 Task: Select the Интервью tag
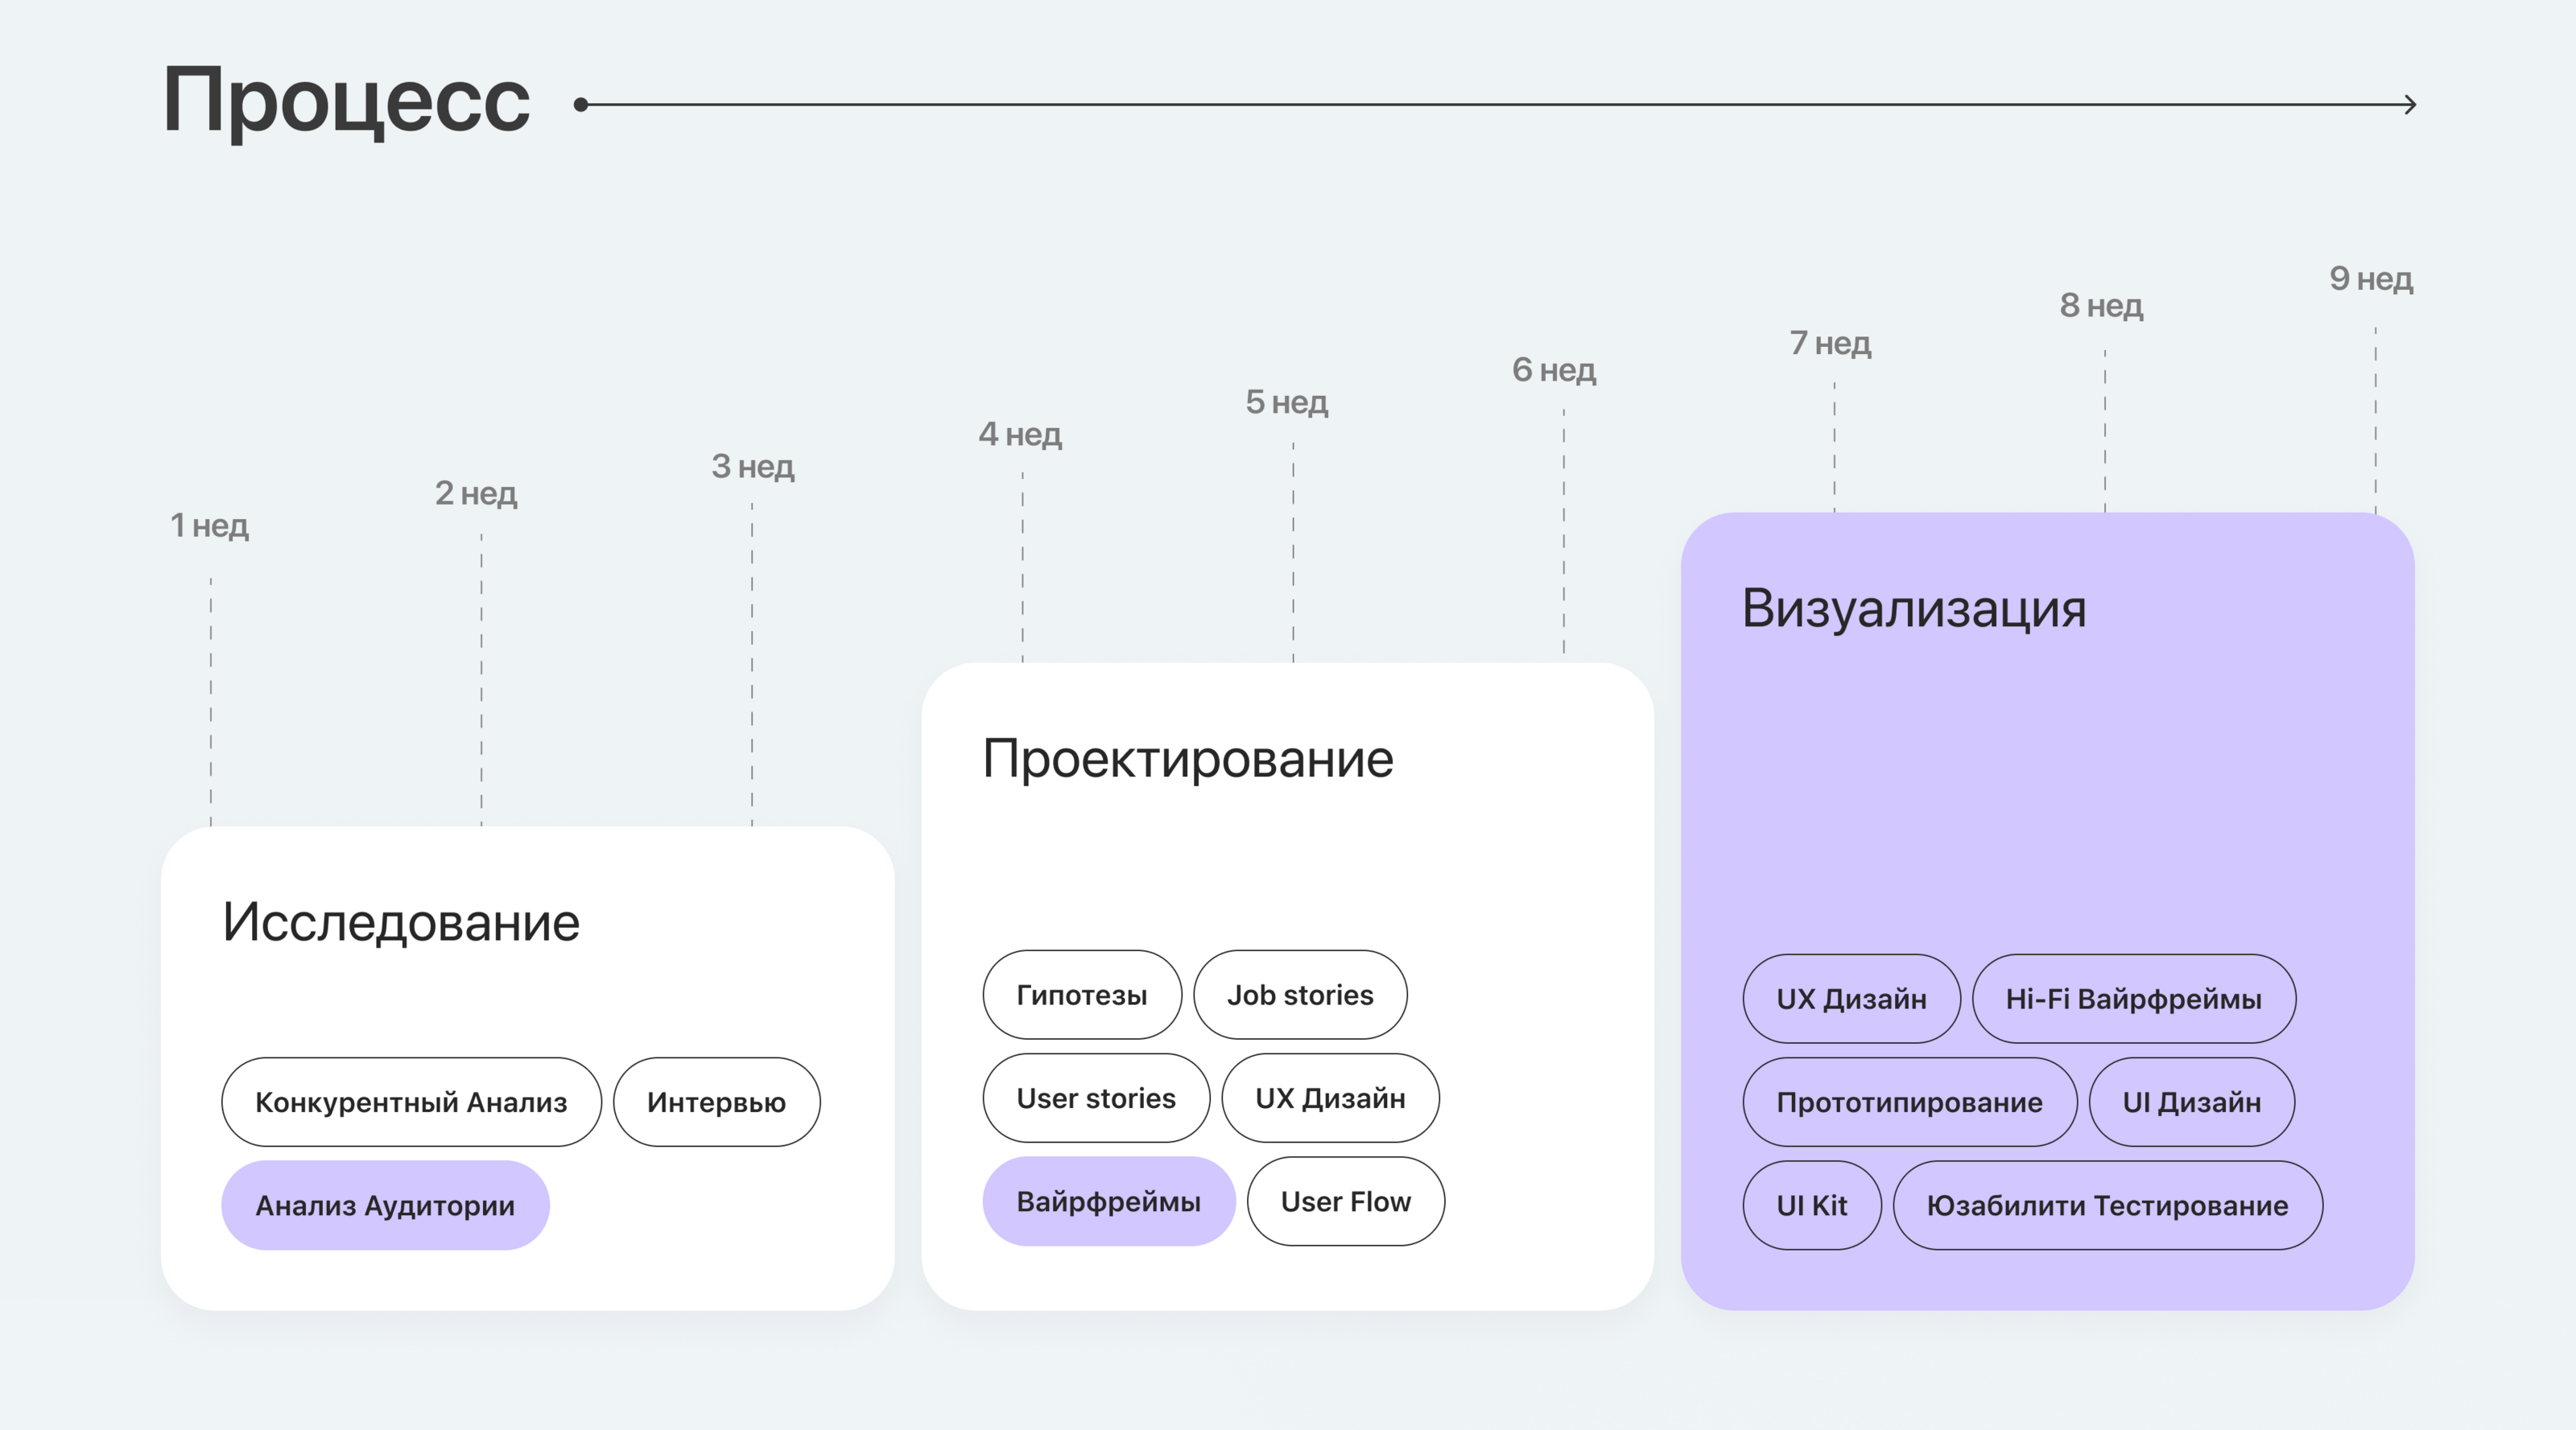[x=716, y=1102]
